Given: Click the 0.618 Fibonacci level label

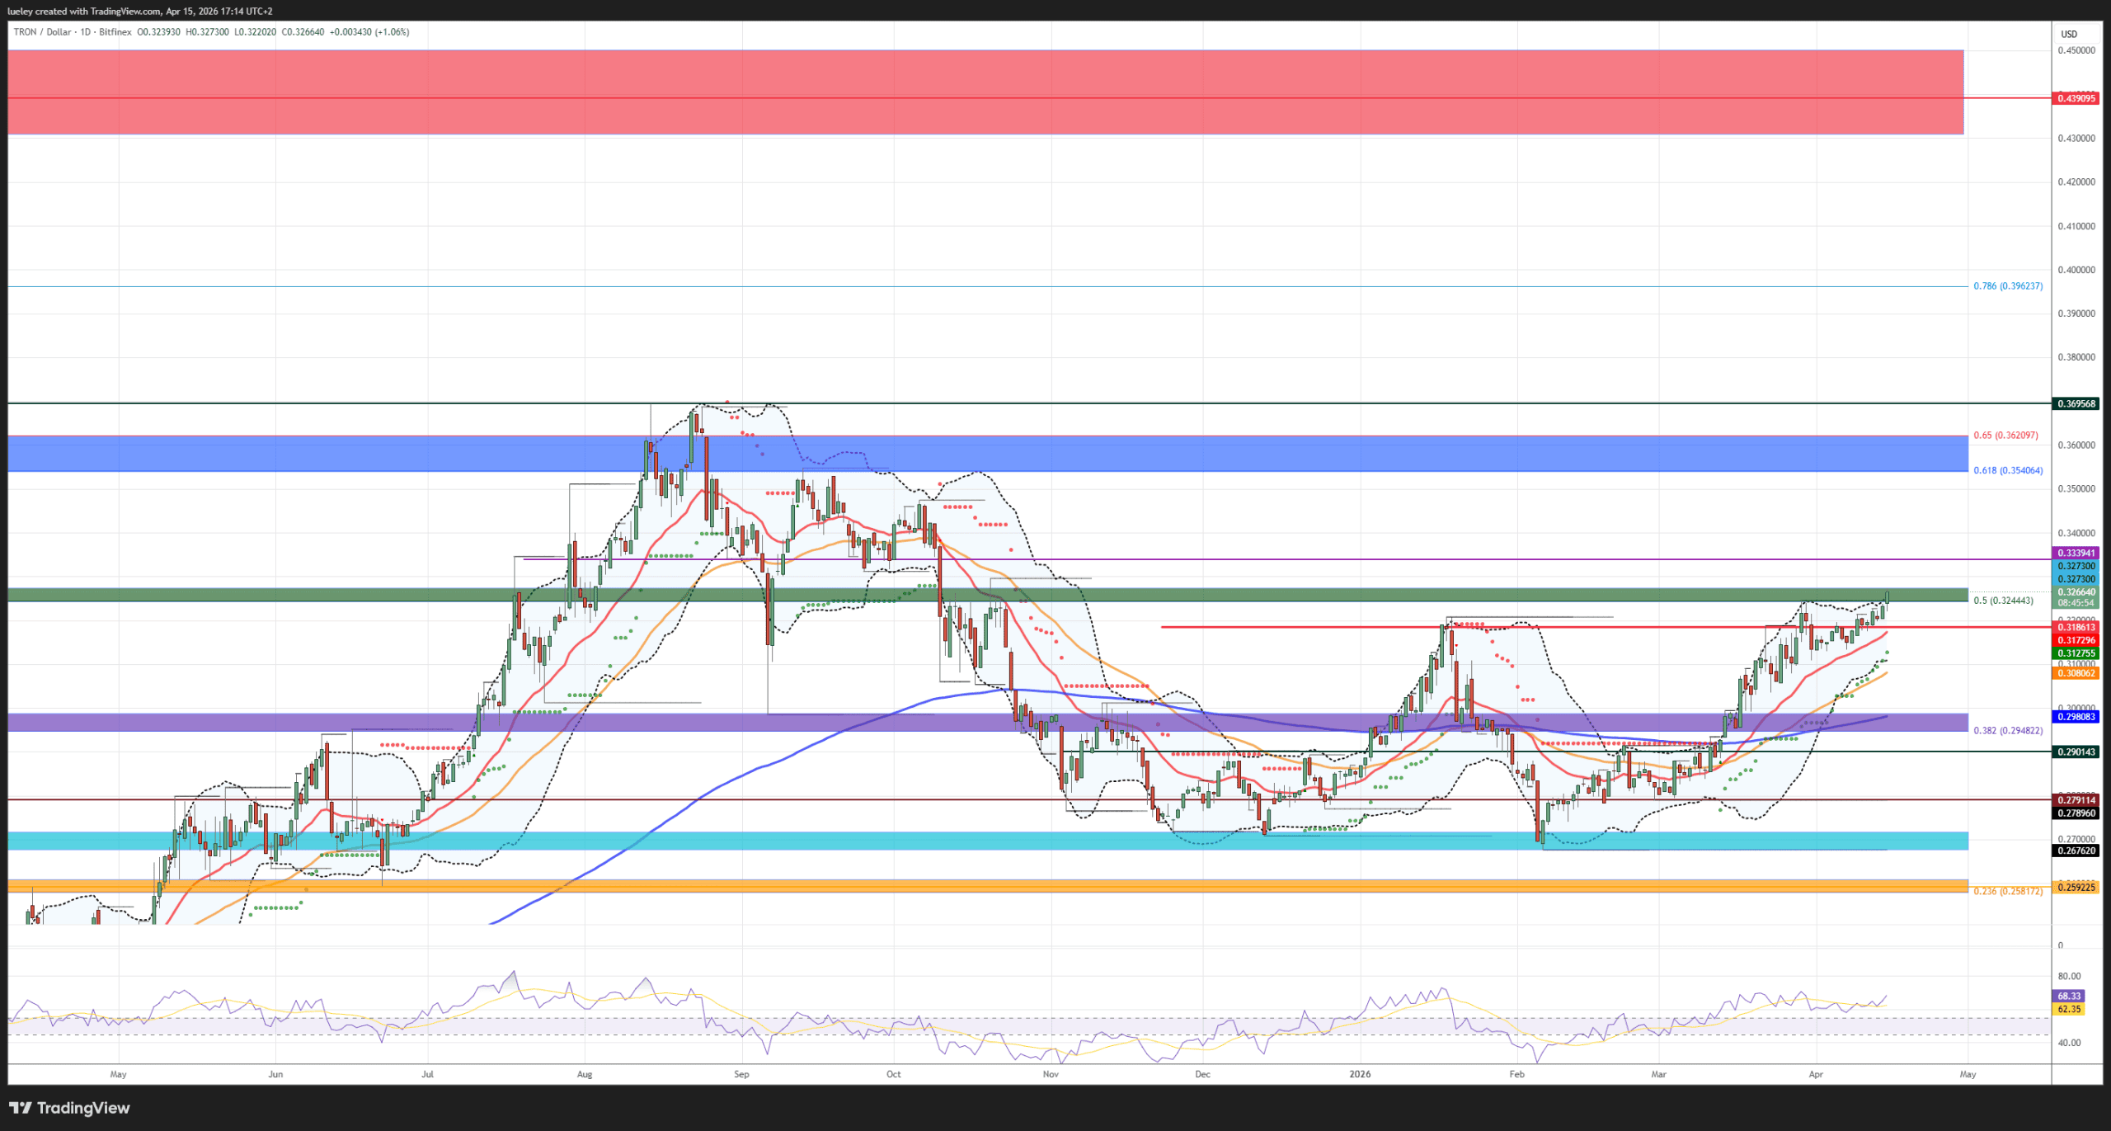Looking at the screenshot, I should (2007, 471).
